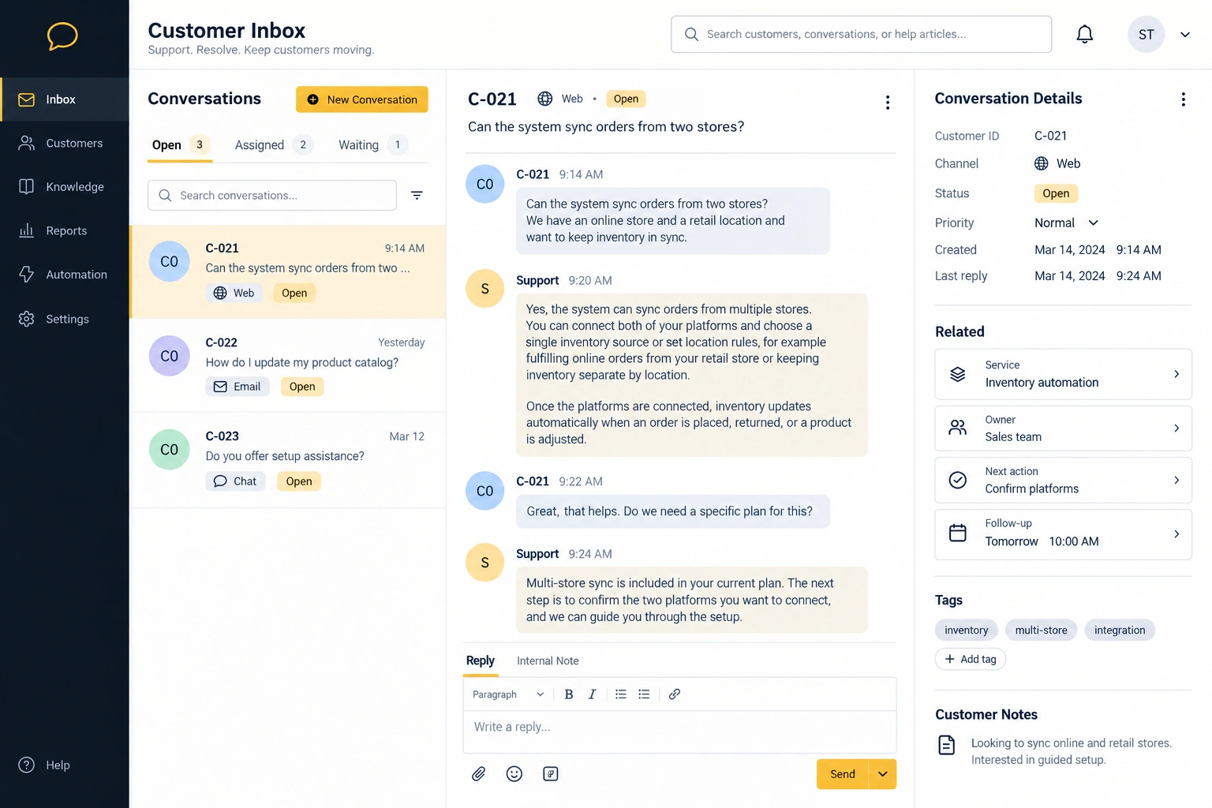Screen dimensions: 1212x808
Task: Open the C-021 conversation options menu
Action: coord(888,103)
